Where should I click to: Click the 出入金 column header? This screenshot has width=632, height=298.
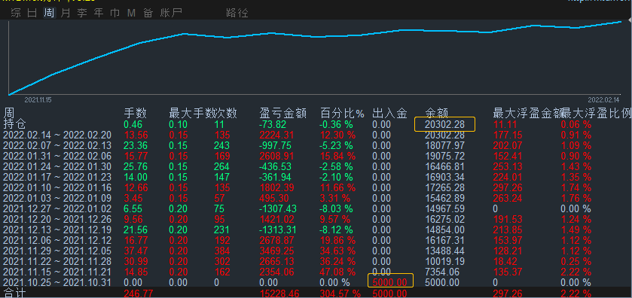coord(389,113)
